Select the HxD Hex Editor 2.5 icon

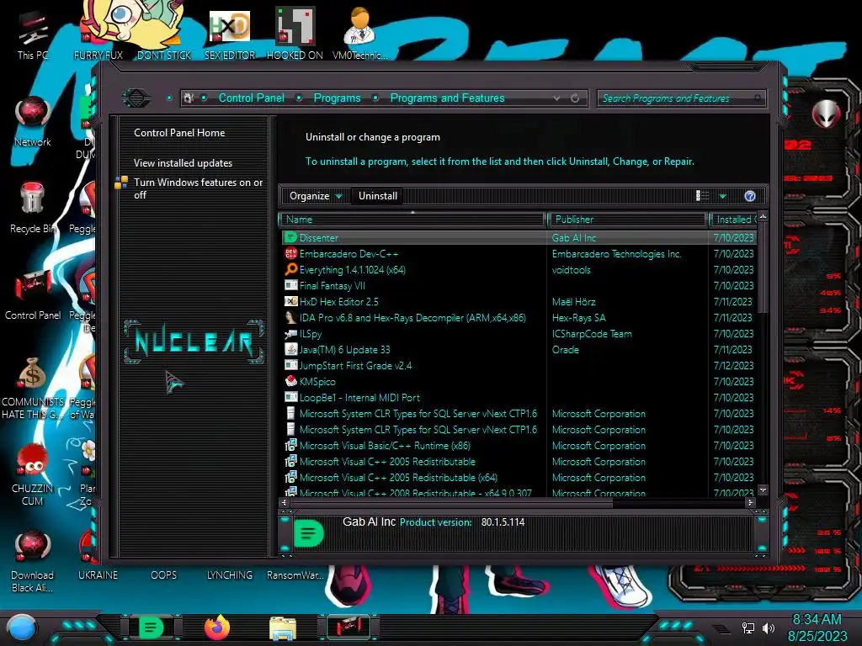coord(290,302)
